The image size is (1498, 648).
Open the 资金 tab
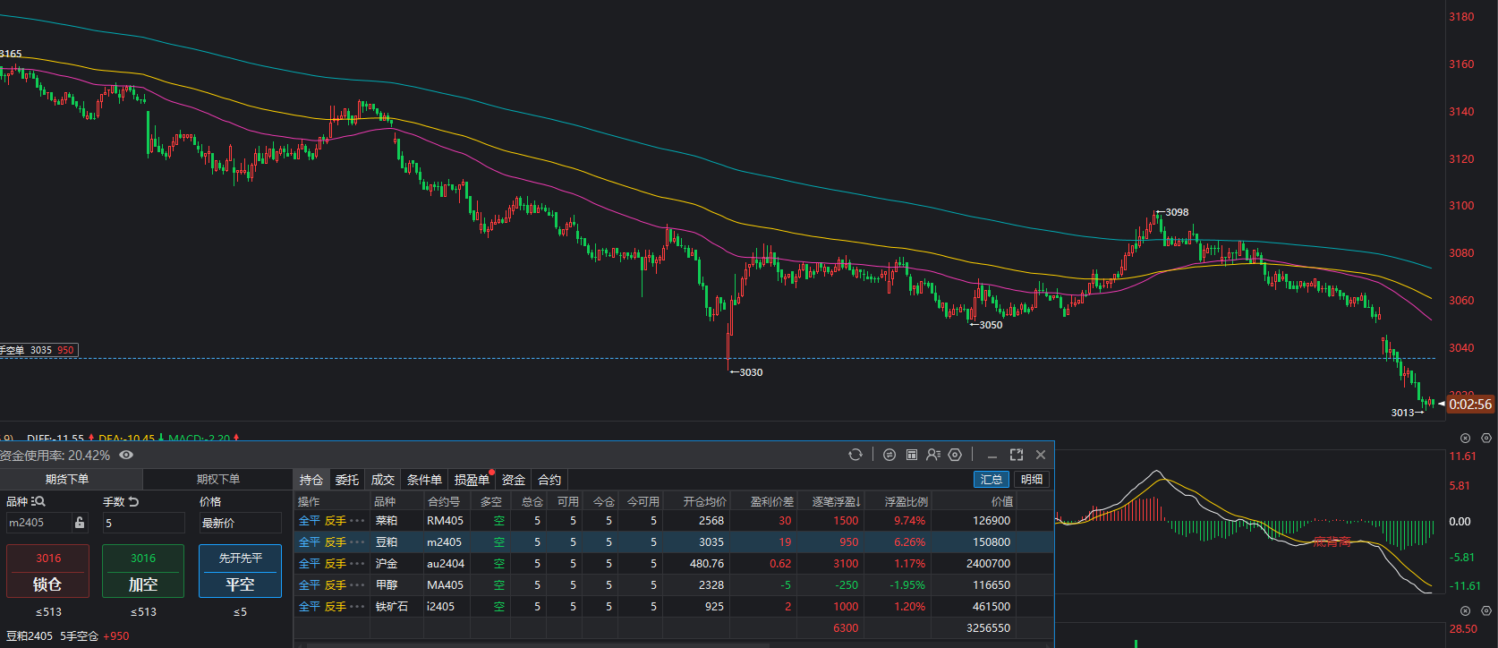pyautogui.click(x=514, y=480)
